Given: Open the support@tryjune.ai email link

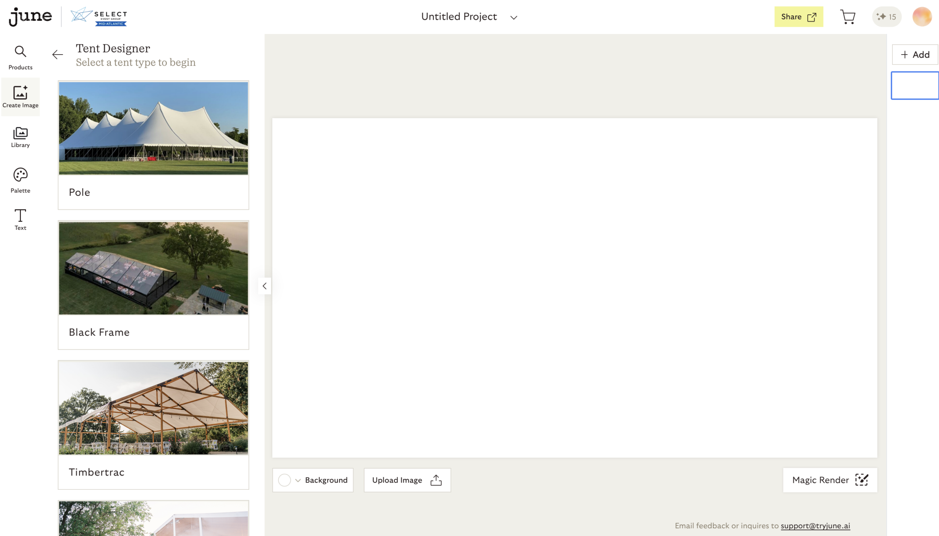Looking at the screenshot, I should (815, 526).
